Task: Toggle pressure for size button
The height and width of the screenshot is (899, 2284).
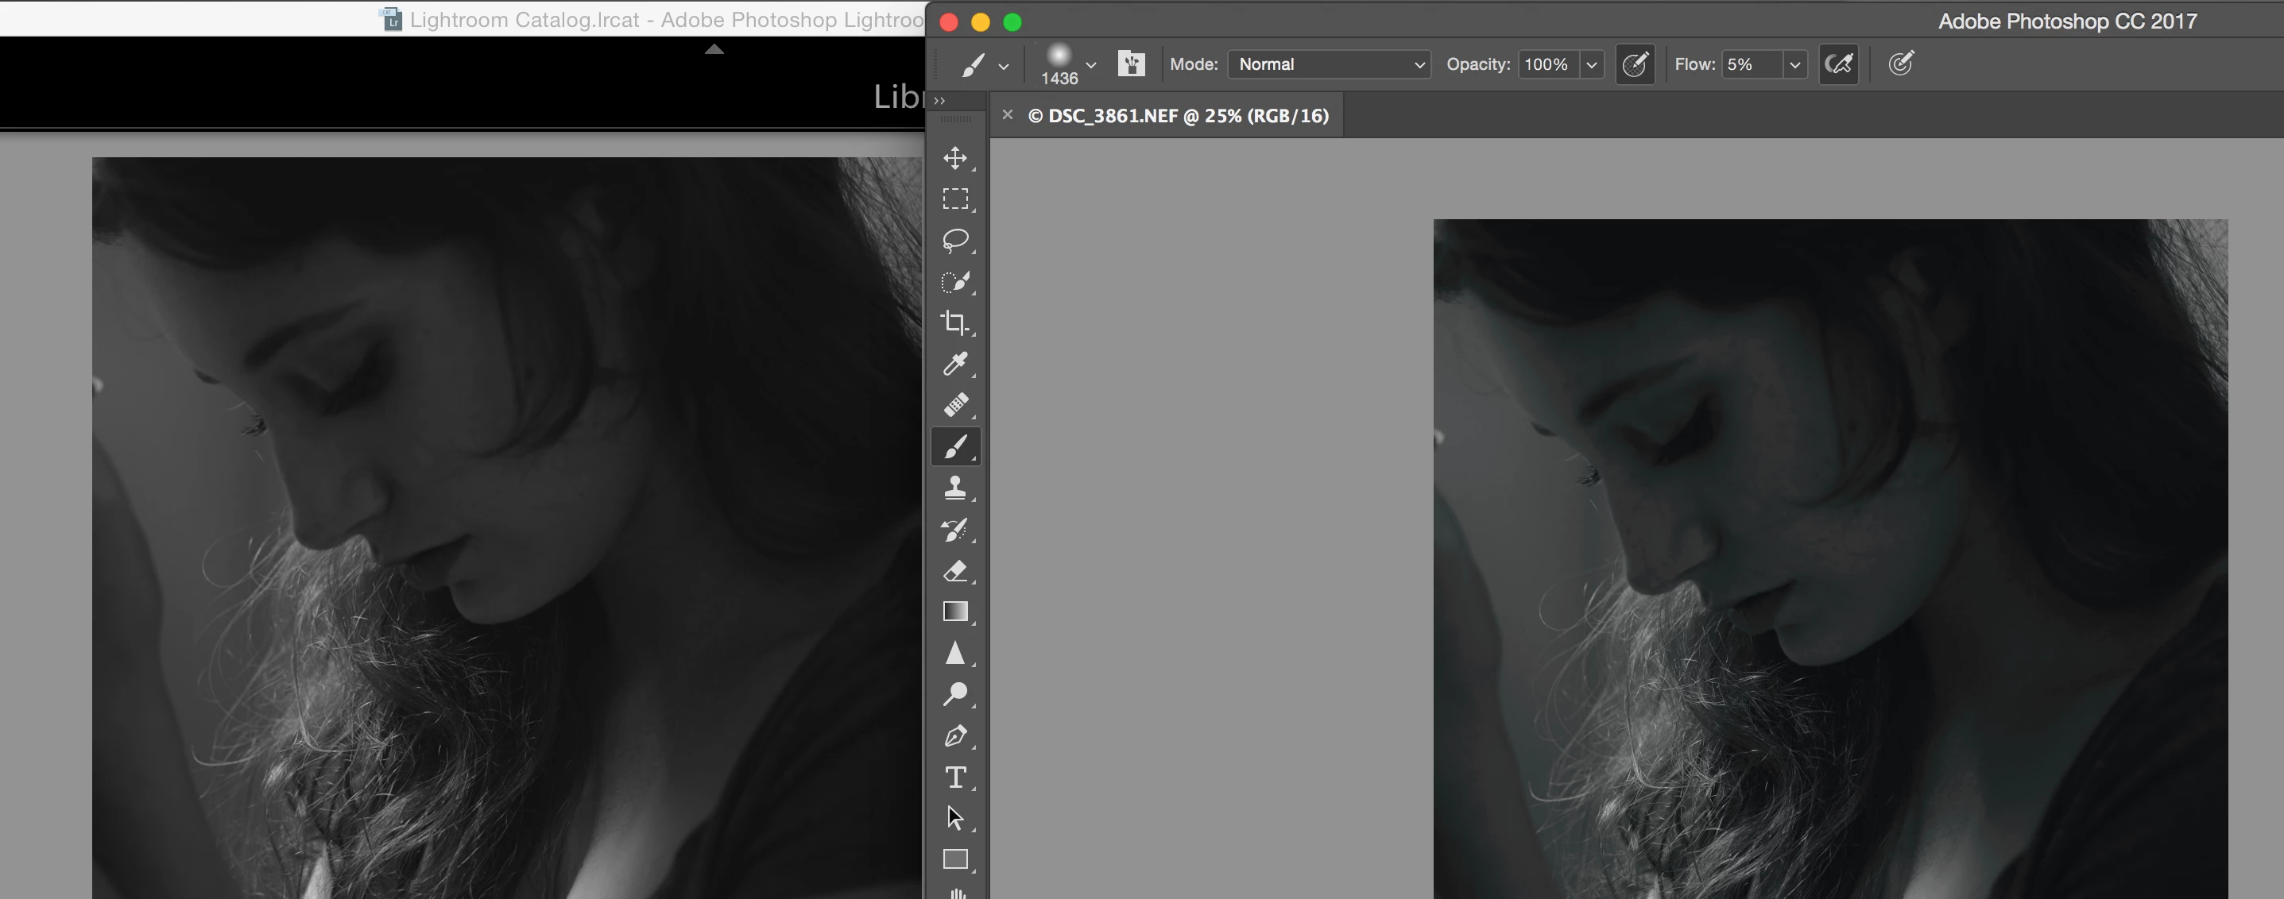Action: click(x=1900, y=64)
